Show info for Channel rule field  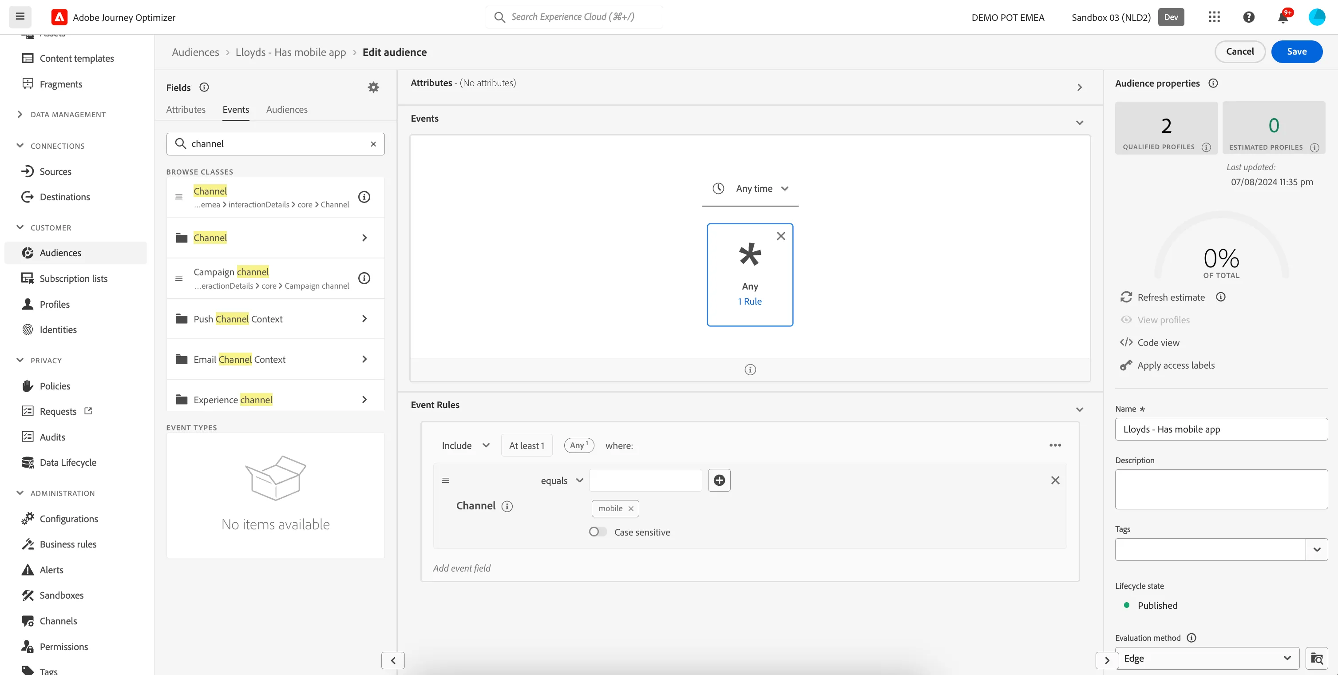pos(507,506)
